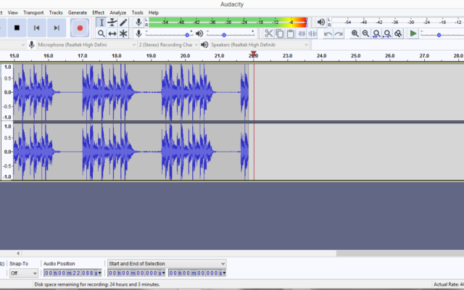464x290 pixels.
Task: Click the recording position marker on timeline
Action: [253, 54]
